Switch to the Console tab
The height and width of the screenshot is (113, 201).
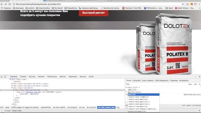23,77
